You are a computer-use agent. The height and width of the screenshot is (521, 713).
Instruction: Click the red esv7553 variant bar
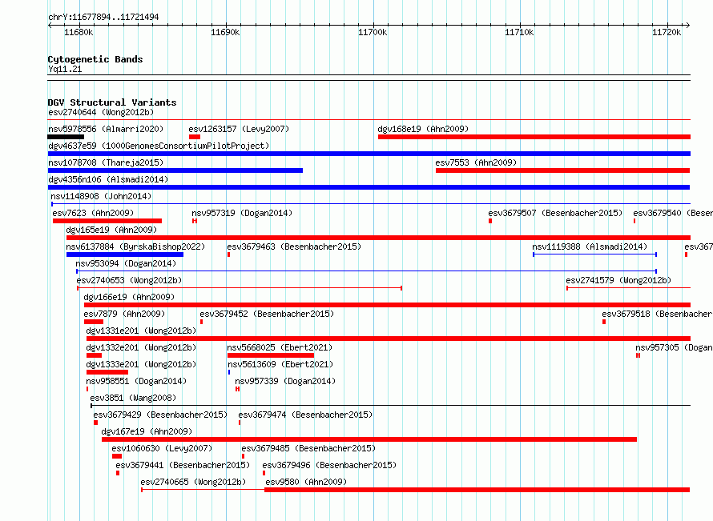click(x=563, y=170)
